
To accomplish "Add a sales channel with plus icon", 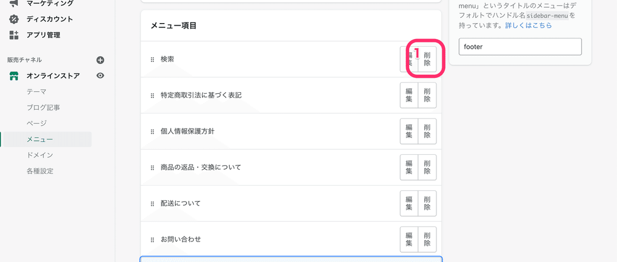I will (100, 60).
